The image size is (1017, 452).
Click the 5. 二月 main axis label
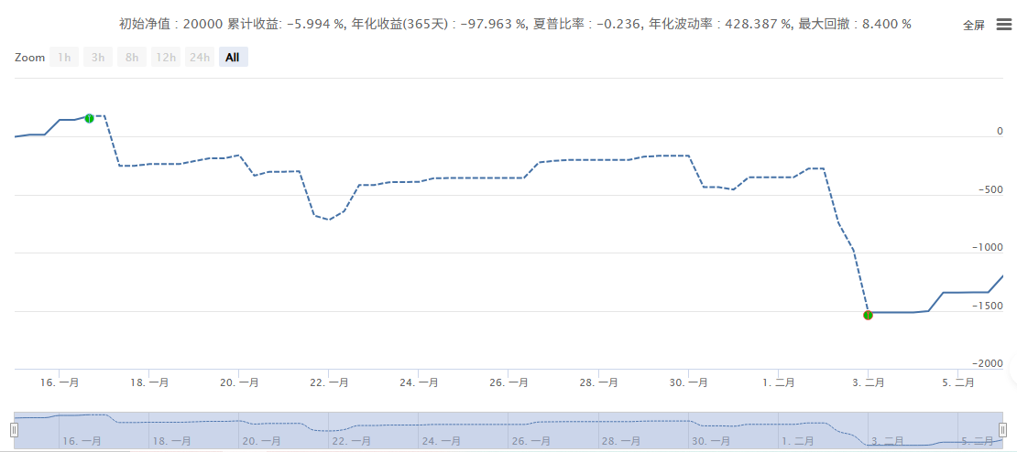[x=958, y=382]
